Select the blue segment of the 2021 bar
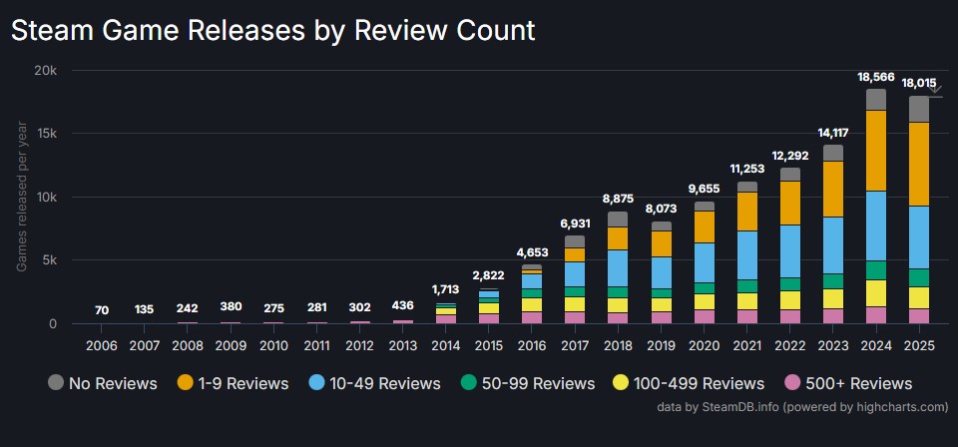Image resolution: width=958 pixels, height=447 pixels. click(x=746, y=254)
